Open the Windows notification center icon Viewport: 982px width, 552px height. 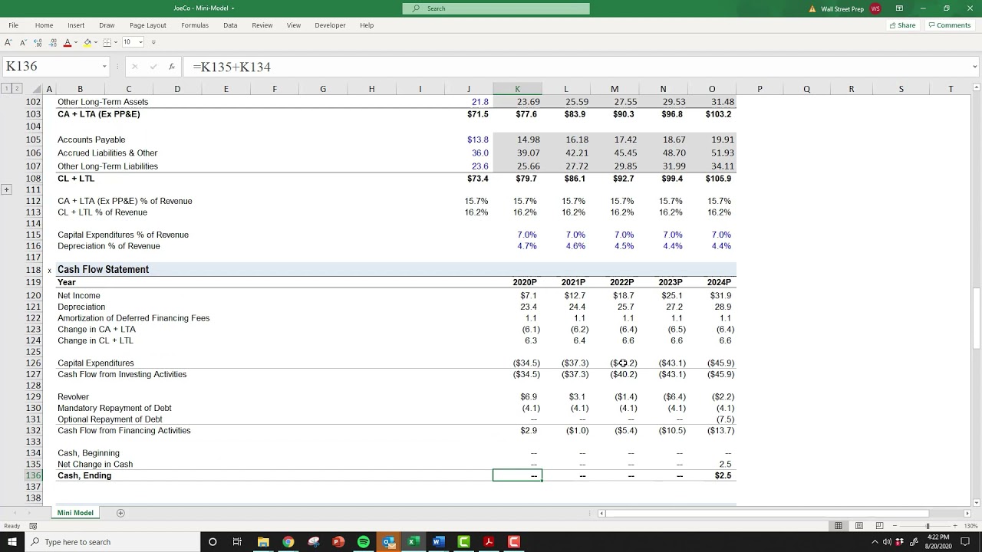(965, 542)
